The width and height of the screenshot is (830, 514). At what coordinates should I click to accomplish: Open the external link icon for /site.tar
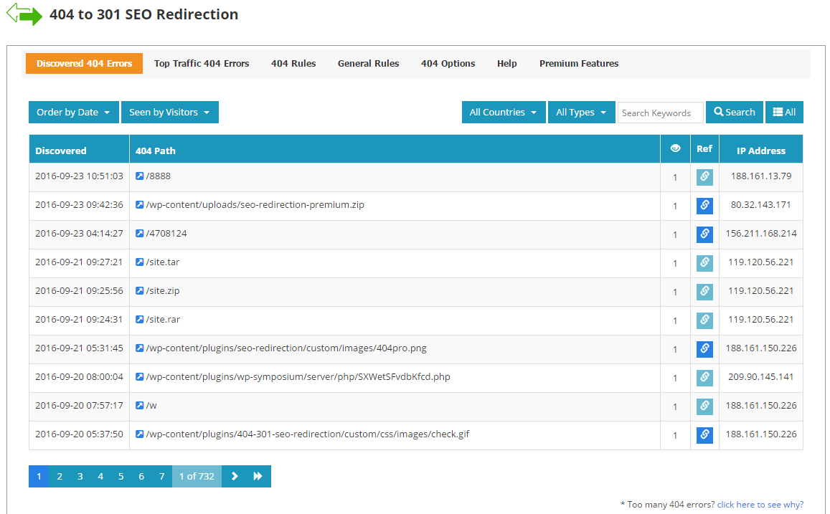tap(140, 262)
